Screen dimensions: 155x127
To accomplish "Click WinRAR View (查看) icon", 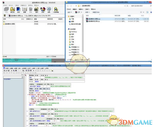I will tap(25, 10).
